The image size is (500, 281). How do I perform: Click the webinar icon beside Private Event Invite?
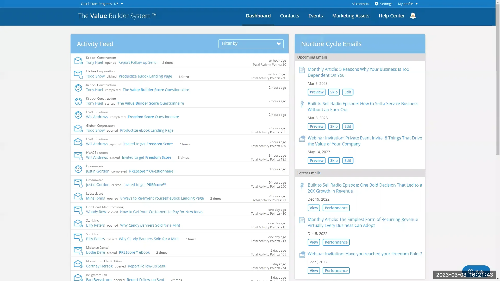pos(302,139)
